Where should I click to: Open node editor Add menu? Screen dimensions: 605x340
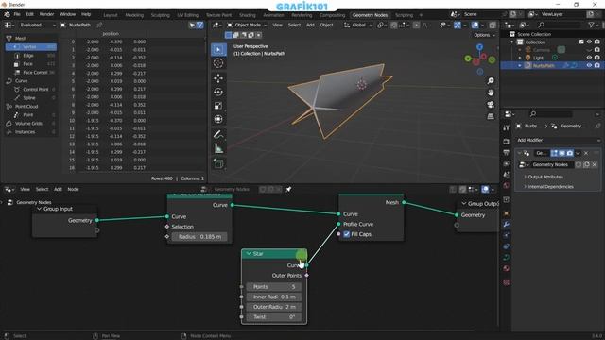click(x=58, y=189)
